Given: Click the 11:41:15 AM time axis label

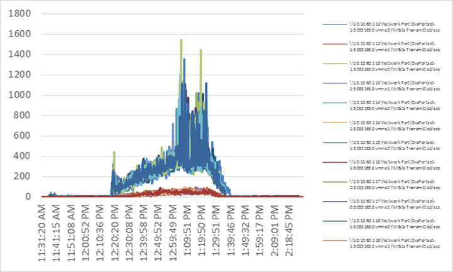Looking at the screenshot, I should 57,233.
